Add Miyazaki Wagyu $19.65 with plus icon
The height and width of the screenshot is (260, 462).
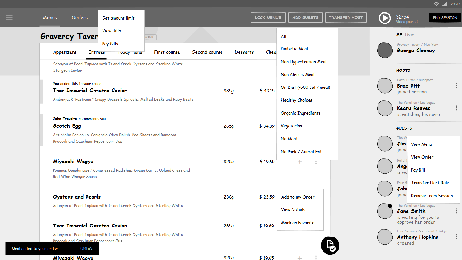click(x=300, y=162)
